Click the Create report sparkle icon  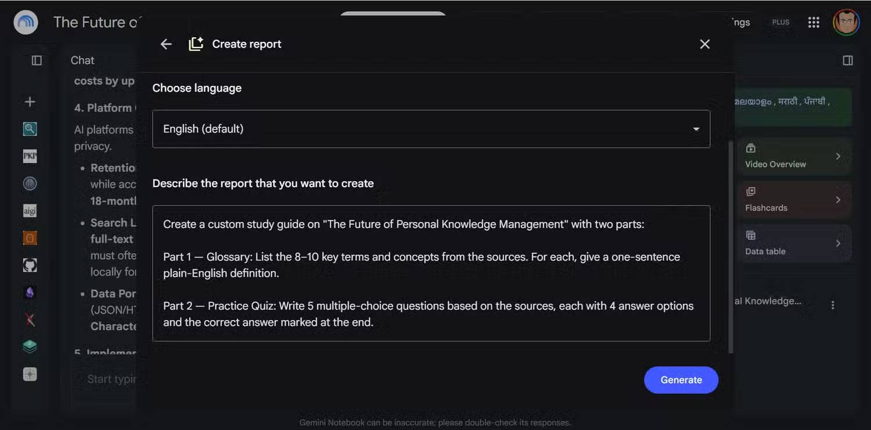(x=196, y=44)
